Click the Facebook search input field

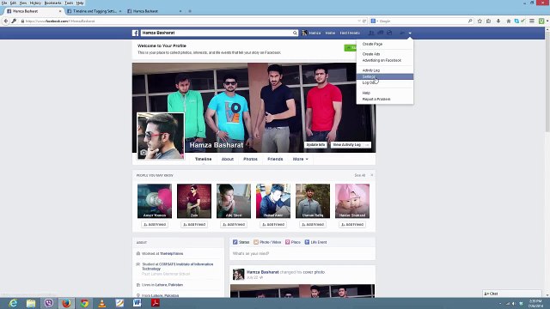coord(217,33)
